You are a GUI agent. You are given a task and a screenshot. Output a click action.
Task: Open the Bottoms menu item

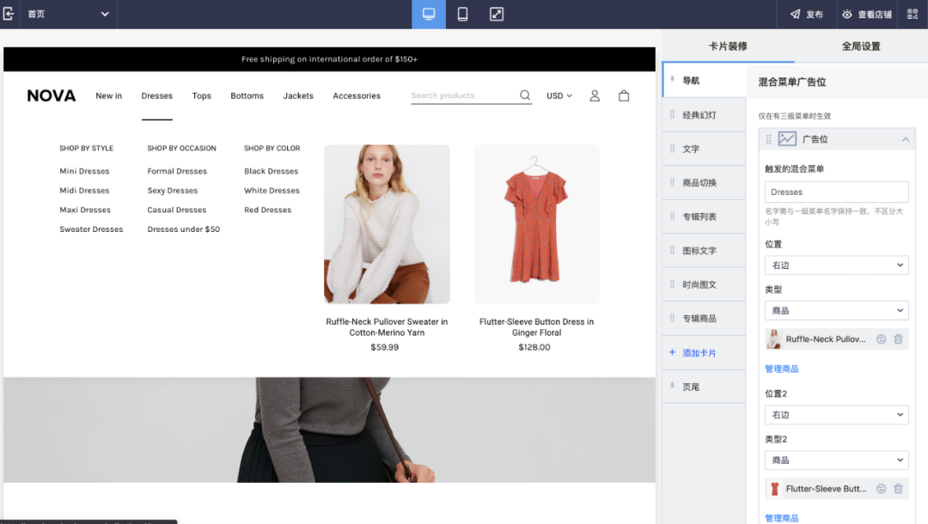coord(247,96)
